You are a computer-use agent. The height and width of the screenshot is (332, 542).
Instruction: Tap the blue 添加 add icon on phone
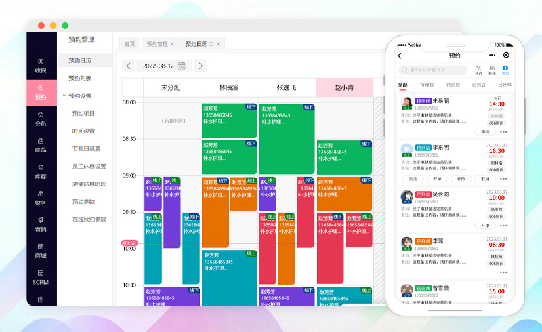point(505,69)
